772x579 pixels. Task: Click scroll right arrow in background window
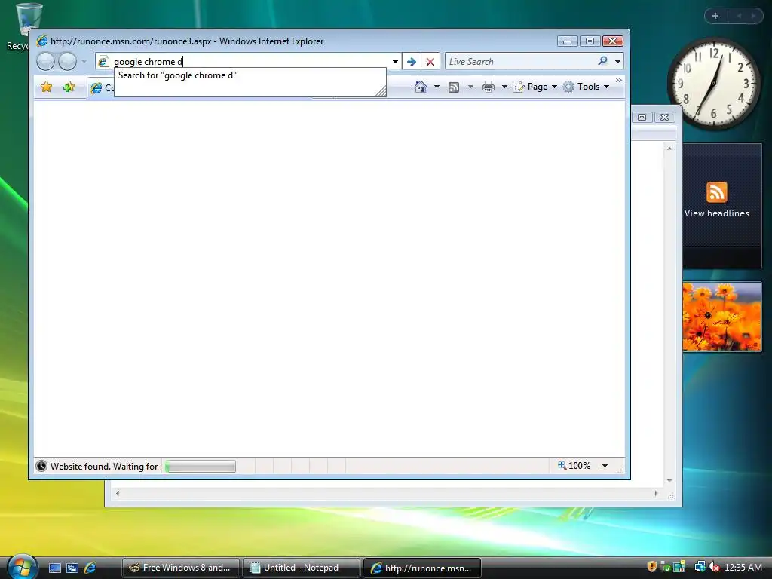[x=656, y=493]
